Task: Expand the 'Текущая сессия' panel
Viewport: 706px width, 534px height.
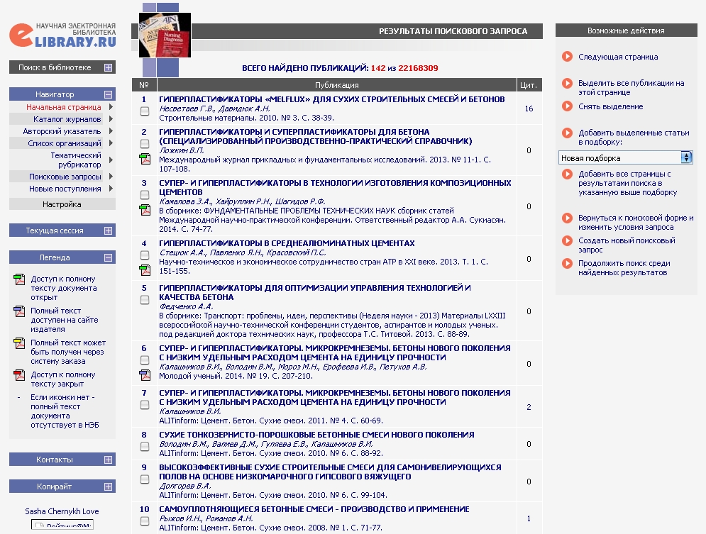Action: (x=108, y=230)
